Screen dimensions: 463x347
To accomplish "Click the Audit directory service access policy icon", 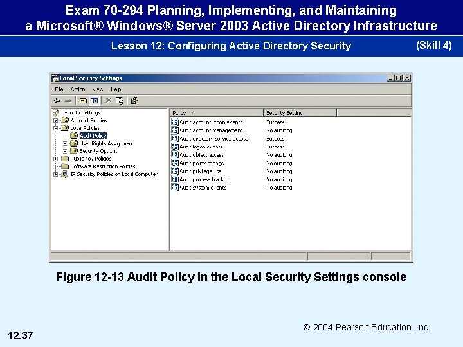I will (175, 138).
